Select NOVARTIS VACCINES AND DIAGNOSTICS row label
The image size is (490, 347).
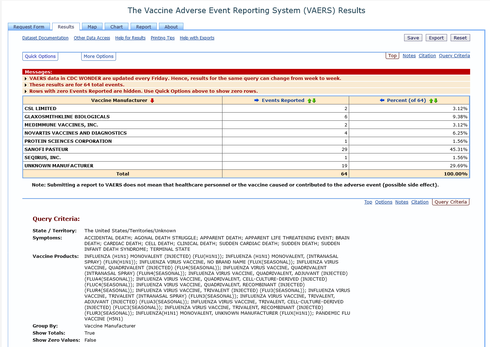[x=76, y=133]
